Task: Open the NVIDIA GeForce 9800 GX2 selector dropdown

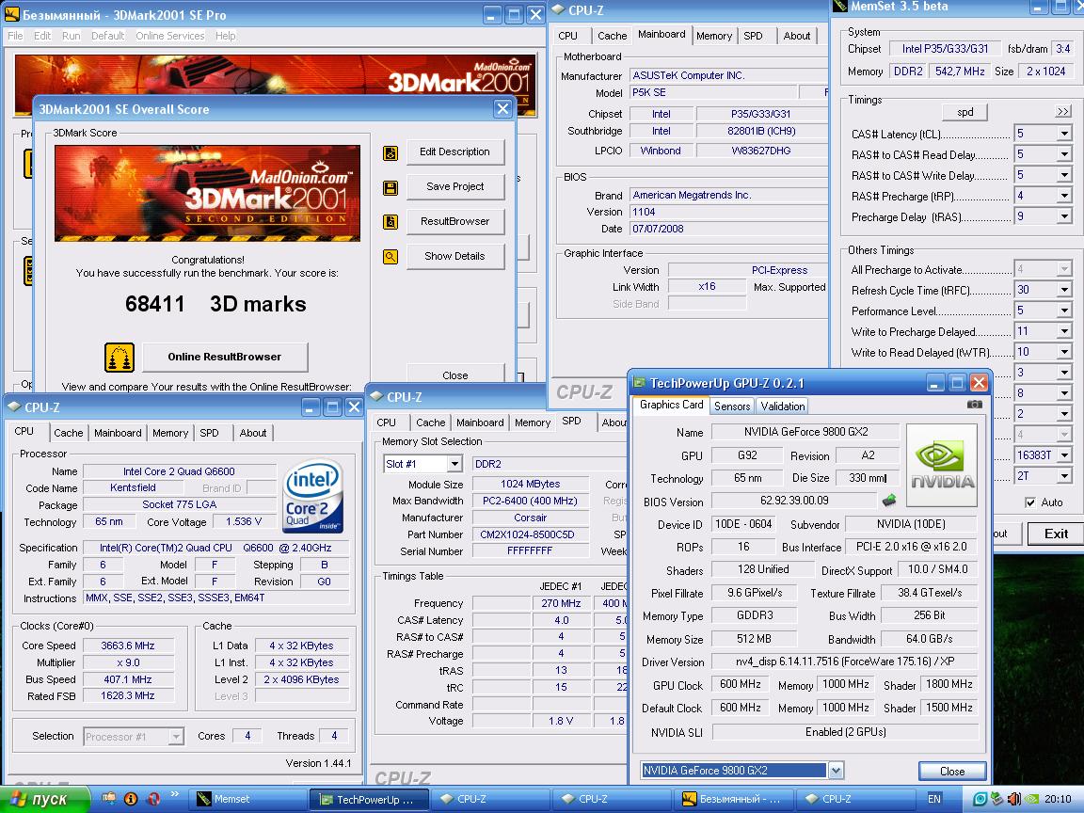Action: (836, 770)
